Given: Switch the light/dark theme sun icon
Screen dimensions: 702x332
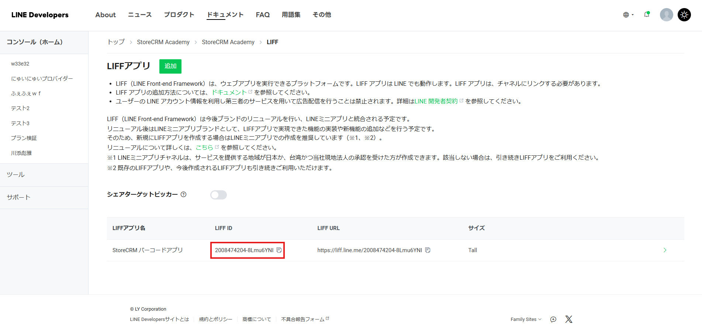Looking at the screenshot, I should 684,15.
